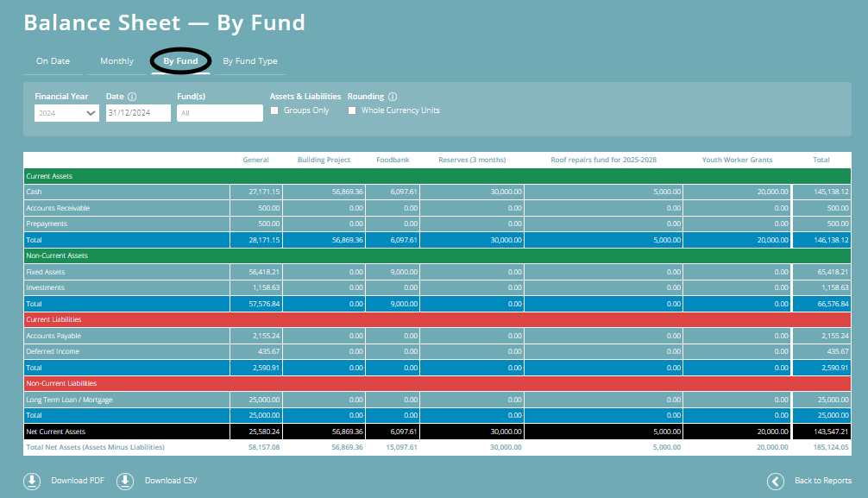Open the info tooltip next to Rounding
This screenshot has height=498, width=868.
click(x=393, y=96)
